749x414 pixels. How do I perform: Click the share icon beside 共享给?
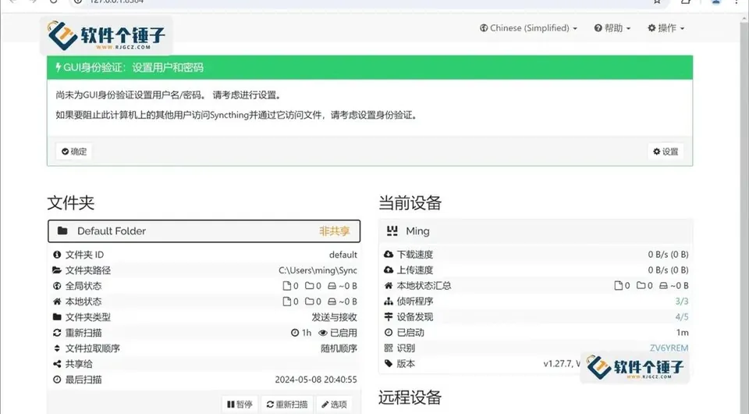click(x=57, y=364)
